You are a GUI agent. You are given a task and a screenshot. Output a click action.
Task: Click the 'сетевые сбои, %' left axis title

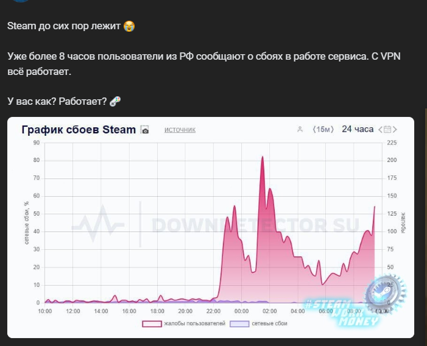(x=26, y=223)
